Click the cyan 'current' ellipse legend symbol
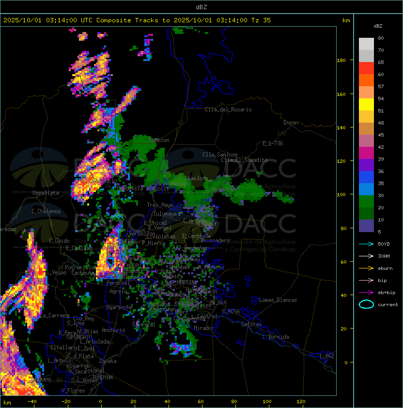The height and width of the screenshot is (408, 403). pyautogui.click(x=366, y=304)
